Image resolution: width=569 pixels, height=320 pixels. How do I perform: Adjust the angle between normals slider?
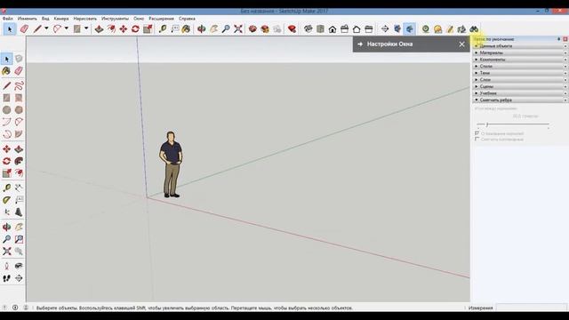[x=487, y=124]
